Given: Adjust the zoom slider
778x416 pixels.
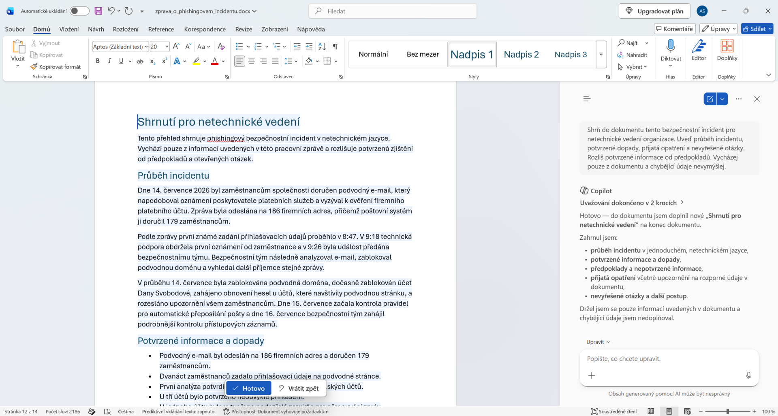Looking at the screenshot, I should (728, 412).
